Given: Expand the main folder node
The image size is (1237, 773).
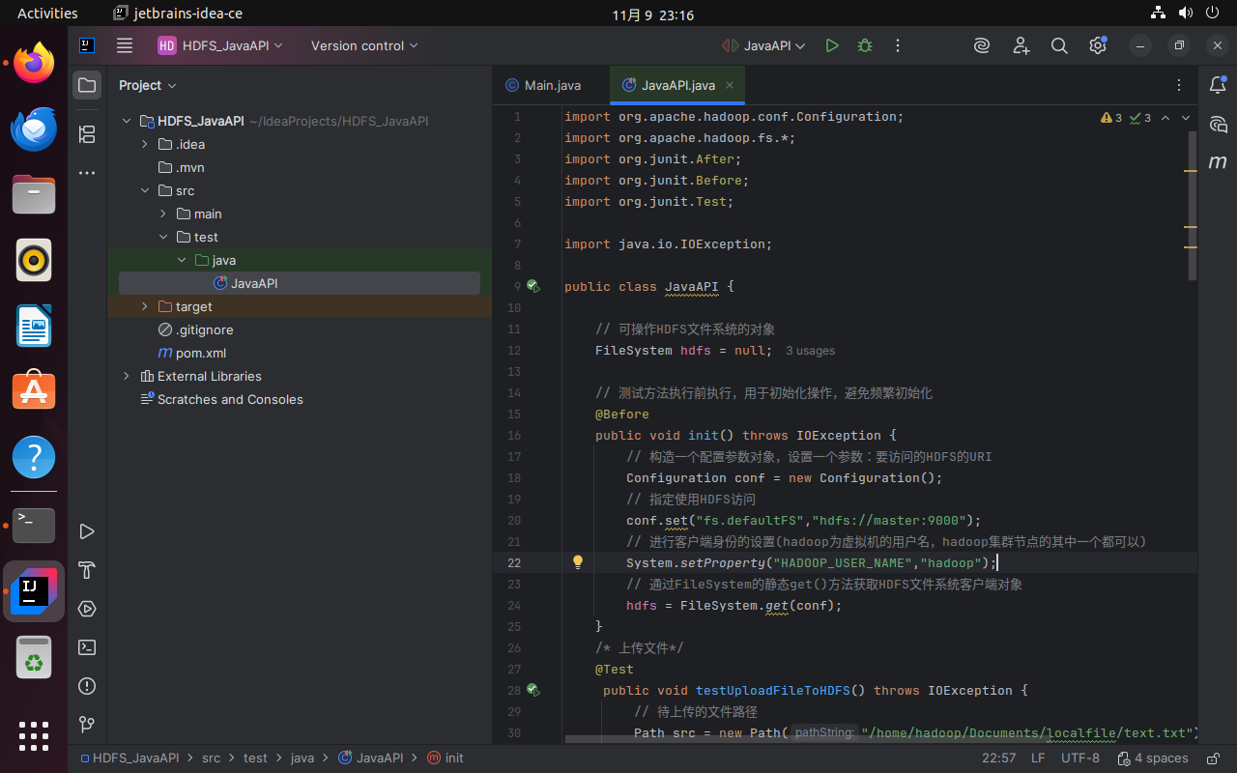Looking at the screenshot, I should tap(162, 214).
